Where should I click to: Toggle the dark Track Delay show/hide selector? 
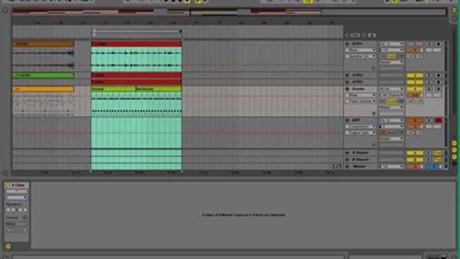pyautogui.click(x=454, y=163)
